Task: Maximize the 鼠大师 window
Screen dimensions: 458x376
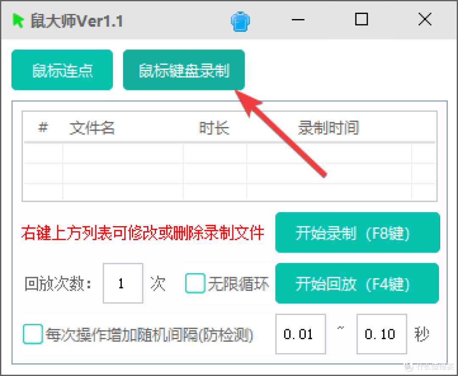Action: 361,19
